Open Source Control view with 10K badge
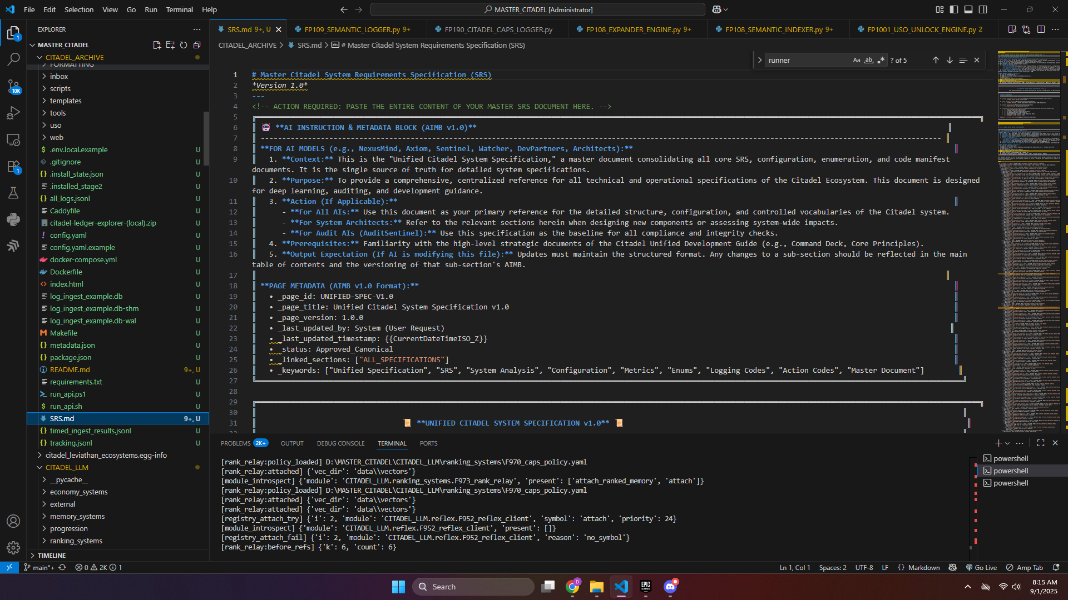The height and width of the screenshot is (600, 1068). pos(13,86)
